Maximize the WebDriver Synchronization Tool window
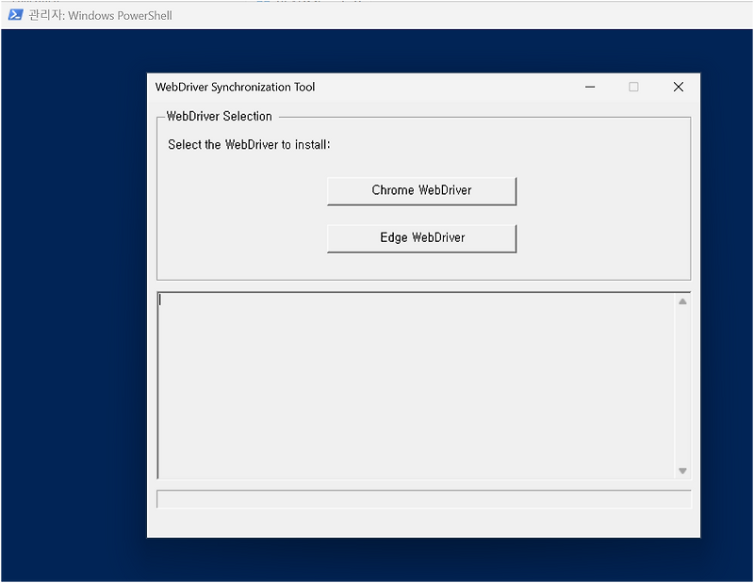The image size is (754, 583). click(x=633, y=87)
